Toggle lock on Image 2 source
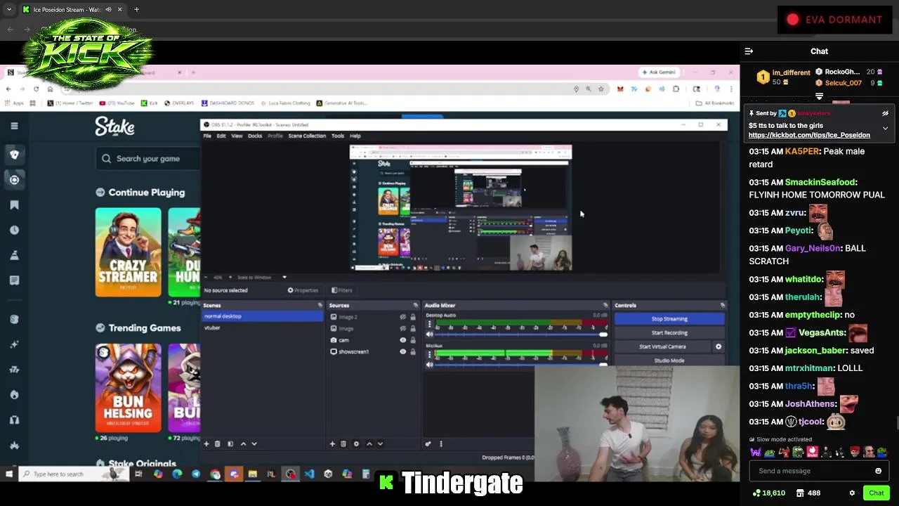 413,317
